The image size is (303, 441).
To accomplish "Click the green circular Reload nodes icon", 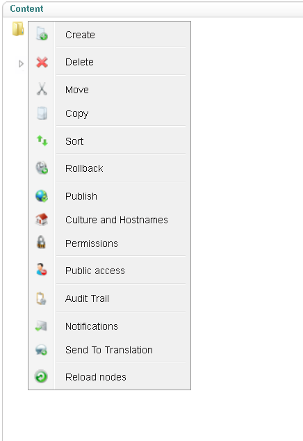I will coord(41,376).
